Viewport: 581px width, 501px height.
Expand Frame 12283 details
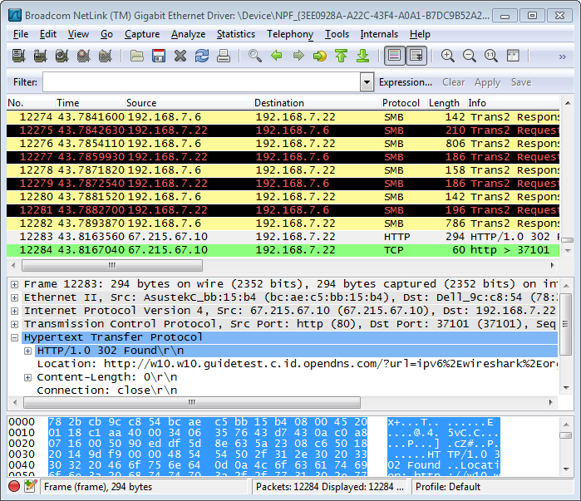14,284
